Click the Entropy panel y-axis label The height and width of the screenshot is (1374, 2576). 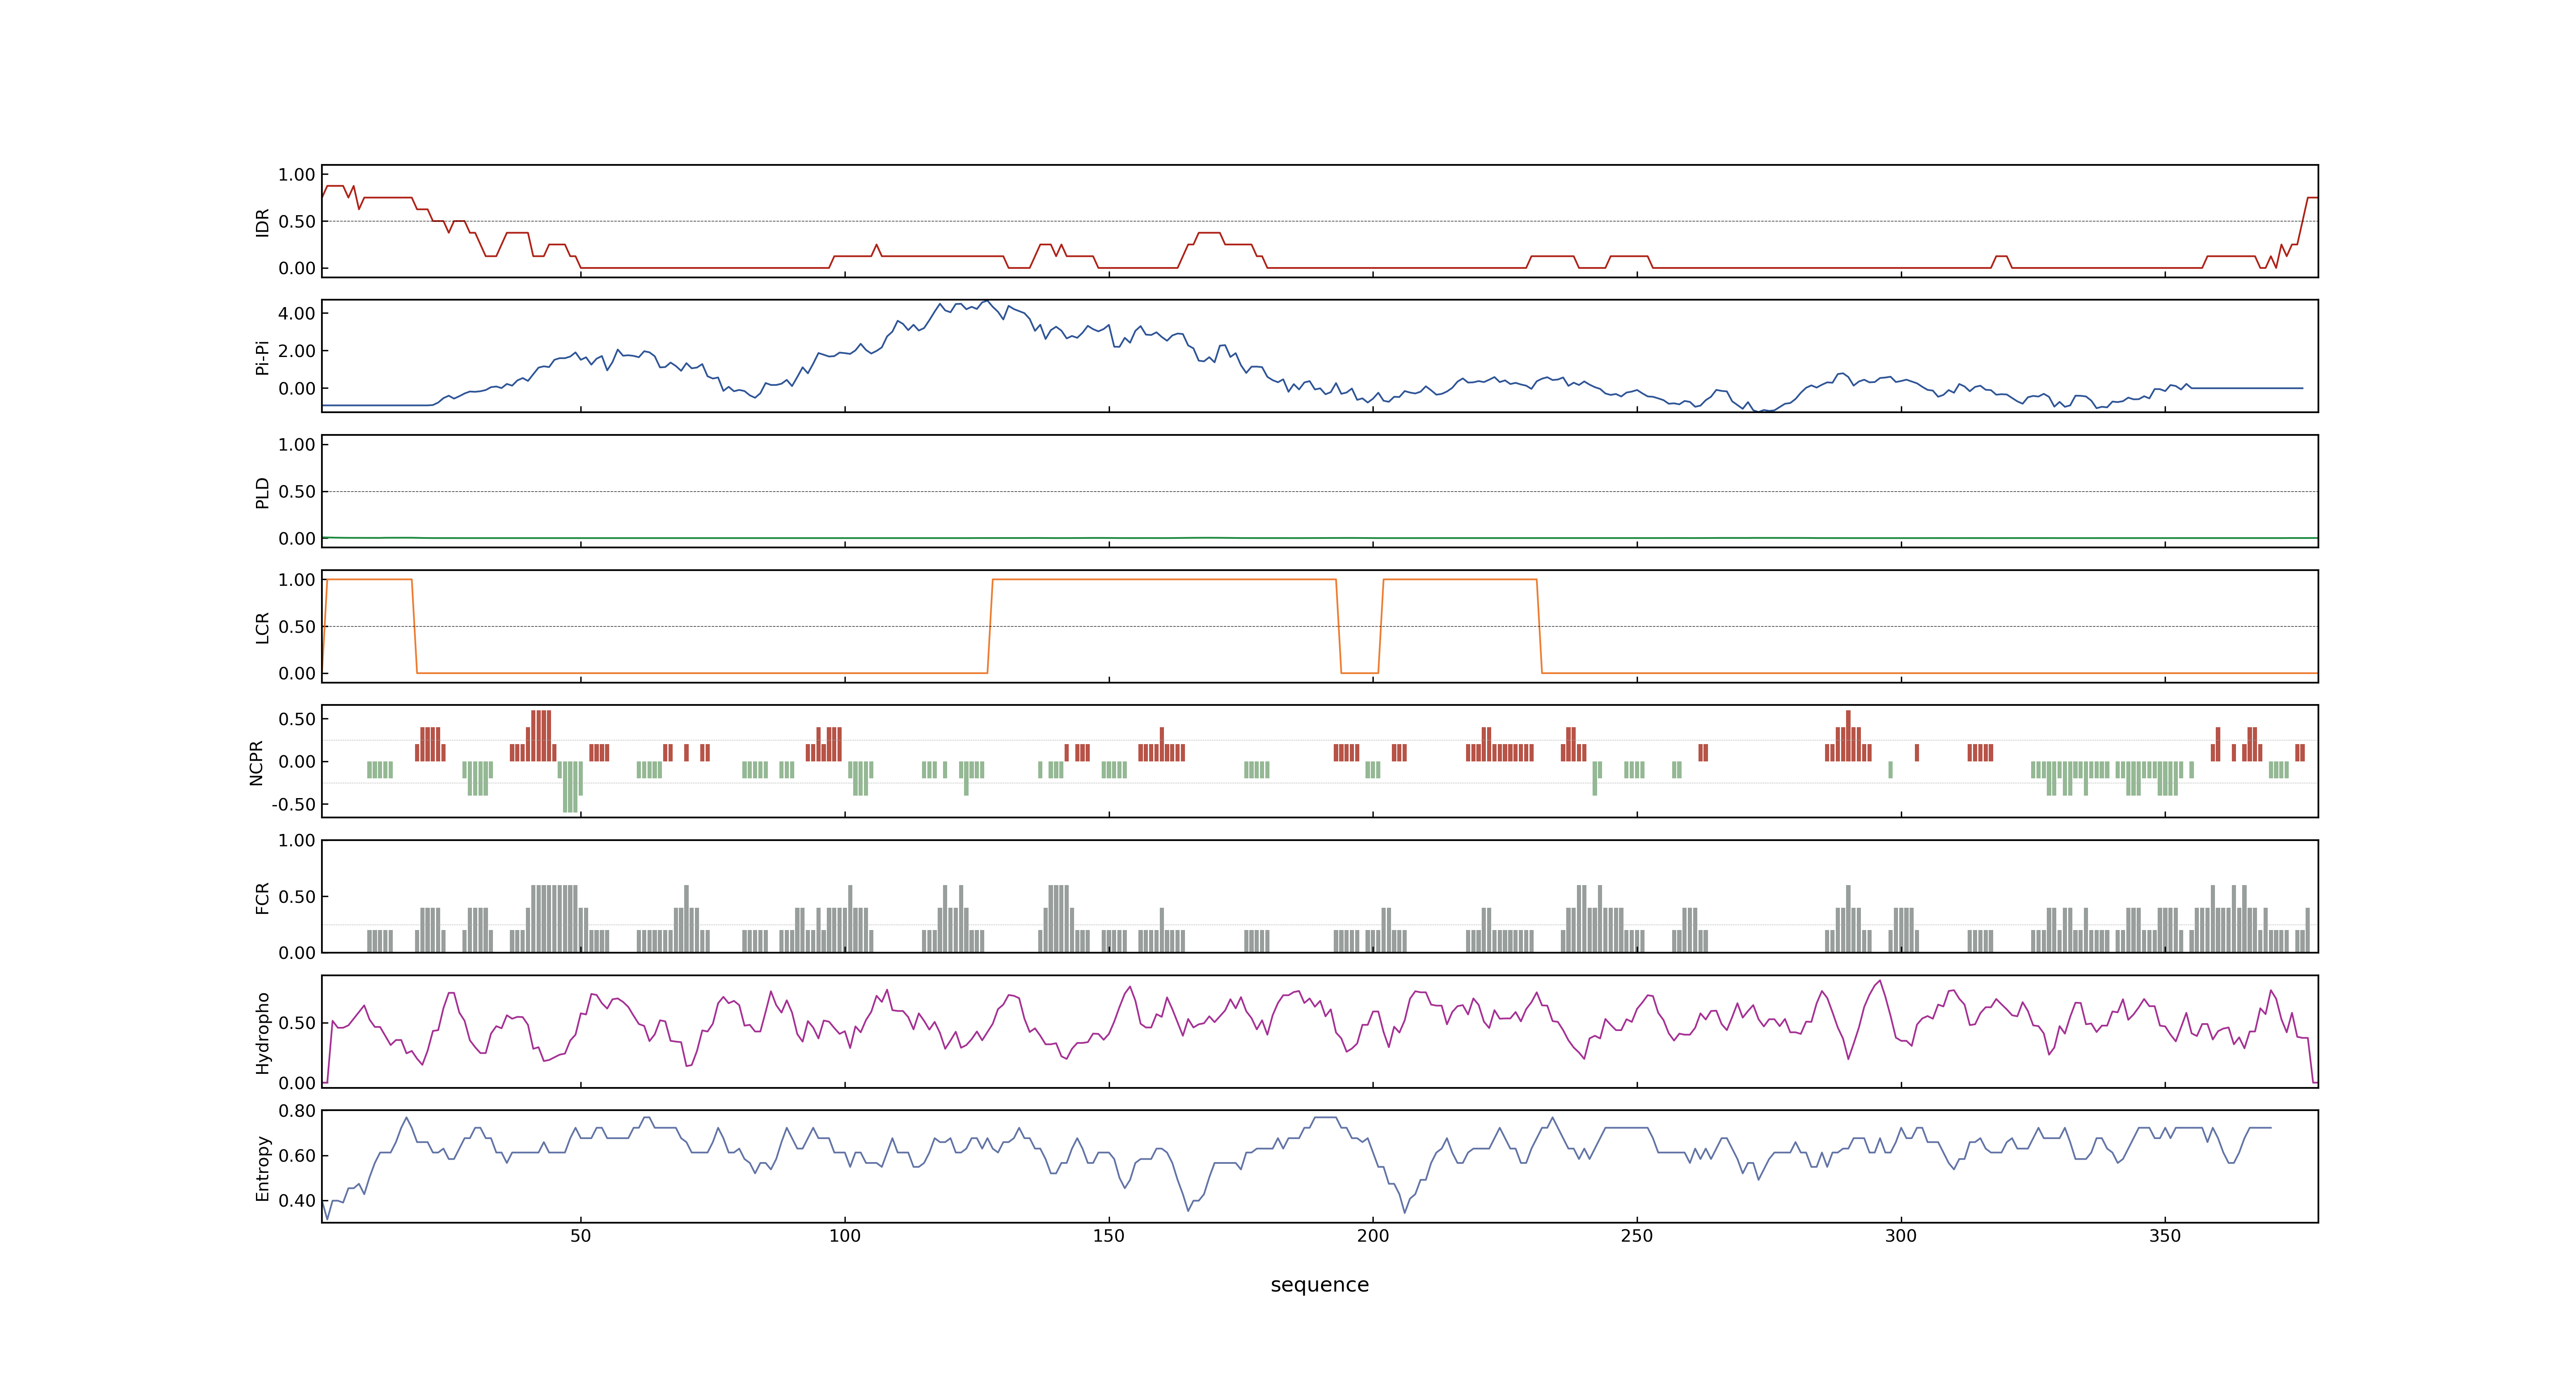262,1167
